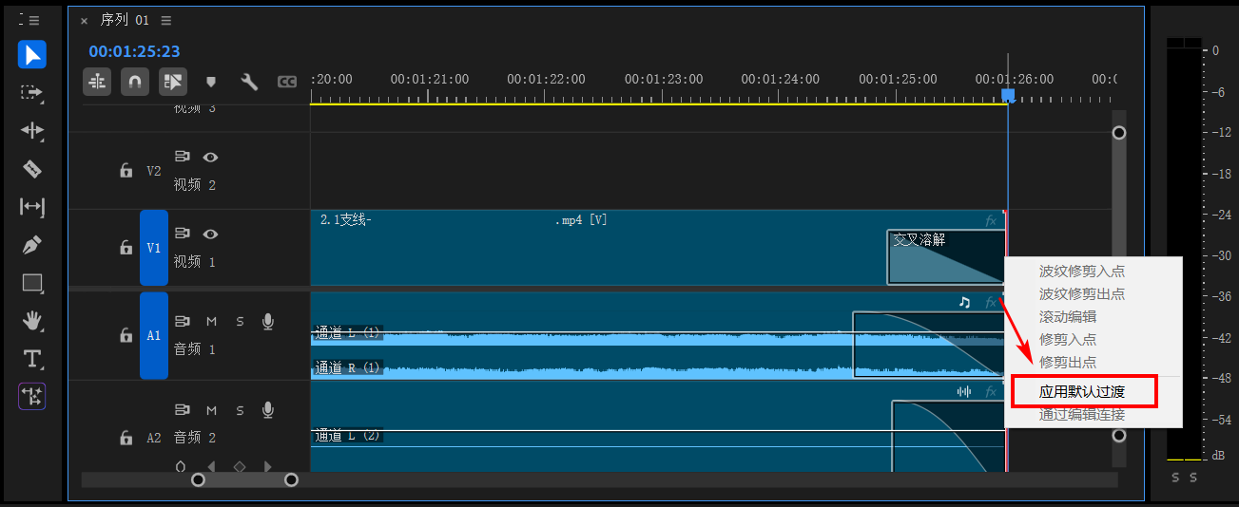Choose 滚动编辑 from the context menu
The width and height of the screenshot is (1239, 507).
pyautogui.click(x=1068, y=316)
